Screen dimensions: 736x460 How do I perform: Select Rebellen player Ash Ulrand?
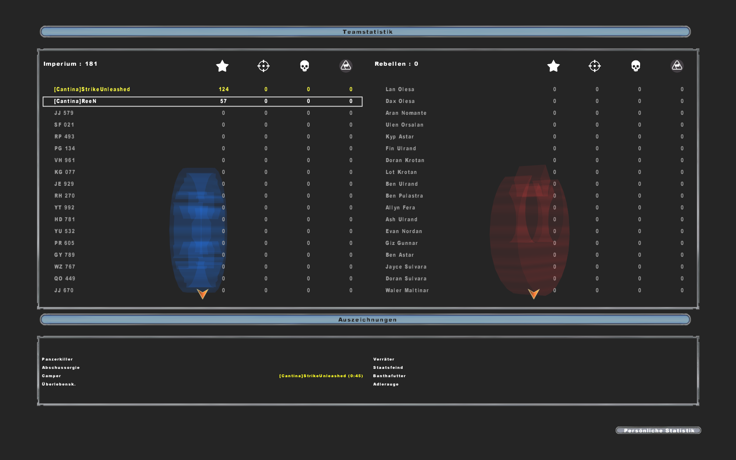tap(401, 219)
